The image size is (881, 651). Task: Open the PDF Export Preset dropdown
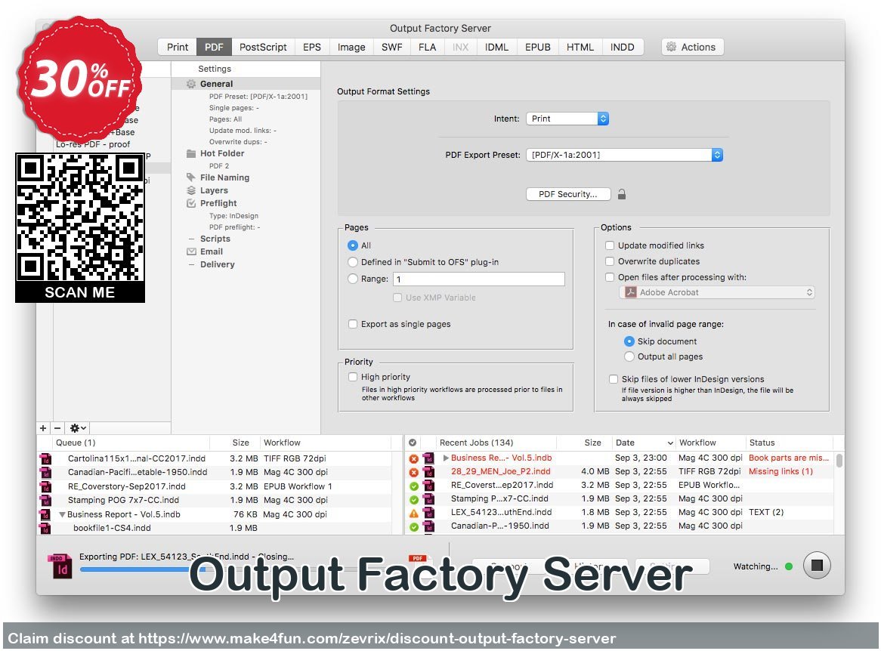click(624, 155)
